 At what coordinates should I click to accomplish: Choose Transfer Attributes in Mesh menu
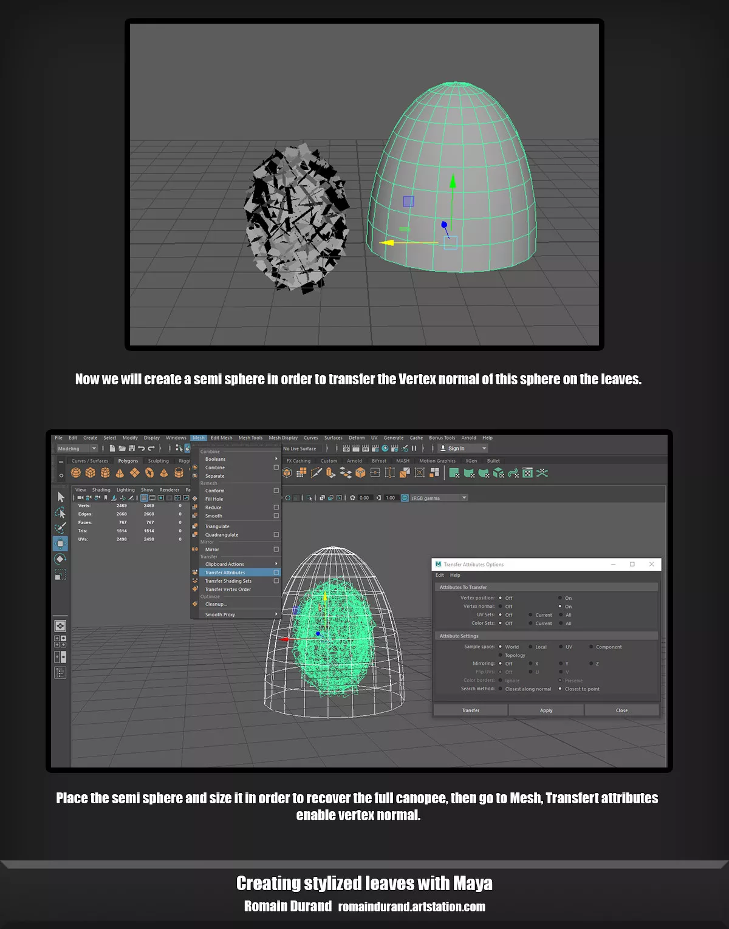point(225,573)
